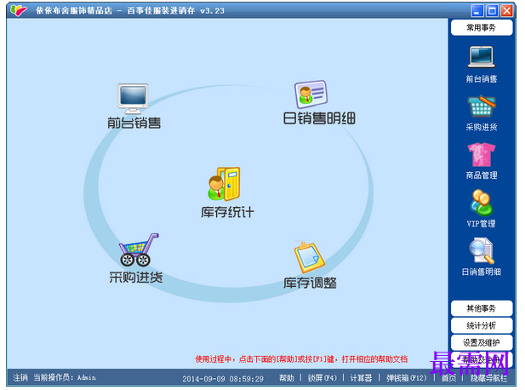Click the 库存调整 label text
Viewport: 525px width, 390px height.
click(x=310, y=283)
